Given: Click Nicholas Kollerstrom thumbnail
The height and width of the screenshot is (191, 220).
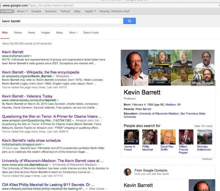Looking at the screenshot, I should (205, 137).
